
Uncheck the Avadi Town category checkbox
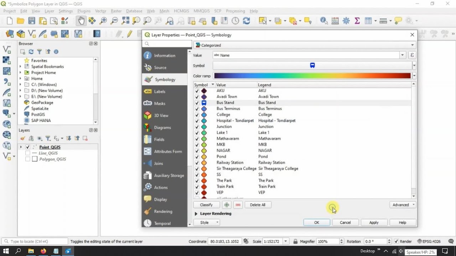pos(197,97)
